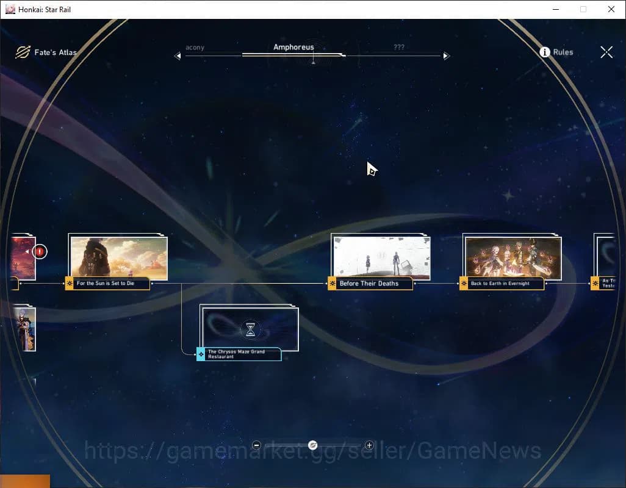This screenshot has width=626, height=488.
Task: Open Before Their Deaths thumbnail
Action: [382, 257]
